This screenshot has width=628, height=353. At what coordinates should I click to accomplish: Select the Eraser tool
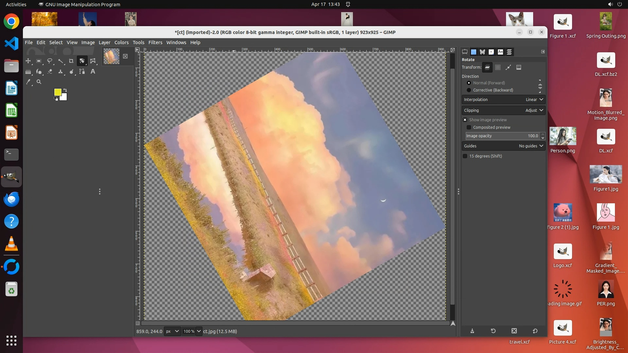(x=50, y=71)
